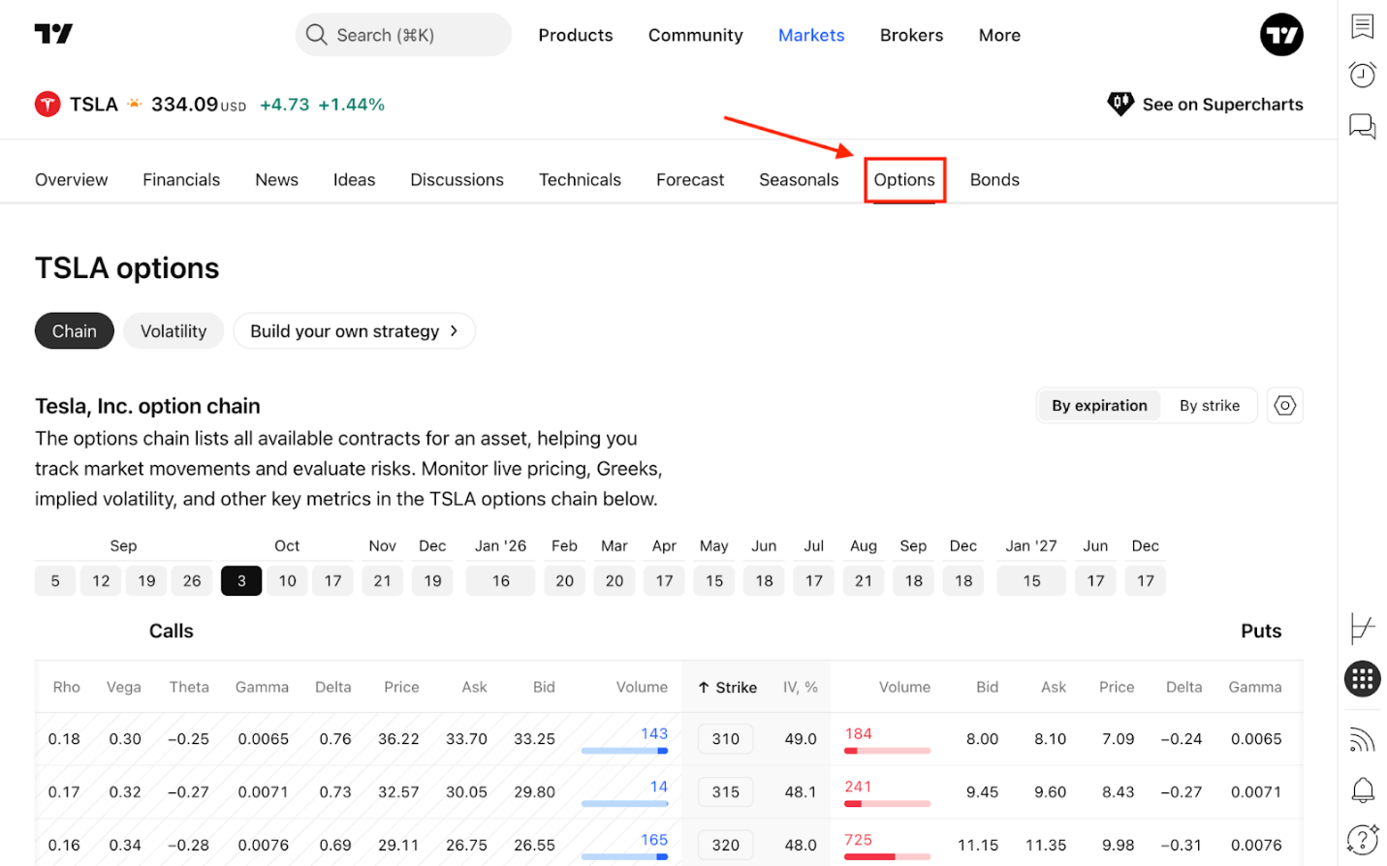Open the alerts clock icon in sidebar

[x=1362, y=75]
